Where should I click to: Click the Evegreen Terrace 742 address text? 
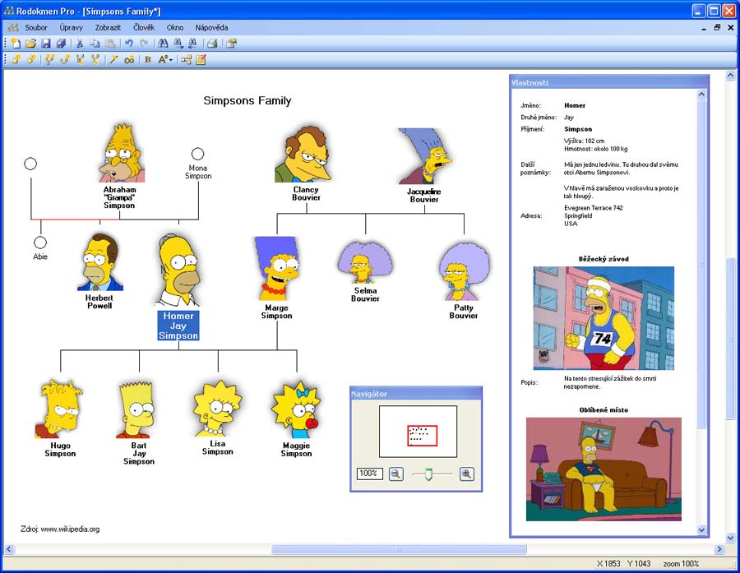(593, 208)
